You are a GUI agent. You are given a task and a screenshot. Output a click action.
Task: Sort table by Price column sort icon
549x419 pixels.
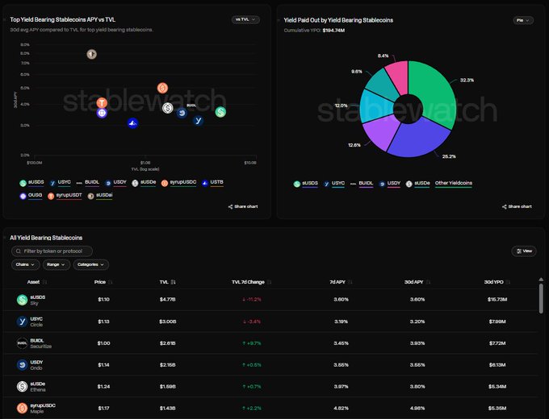click(x=111, y=282)
